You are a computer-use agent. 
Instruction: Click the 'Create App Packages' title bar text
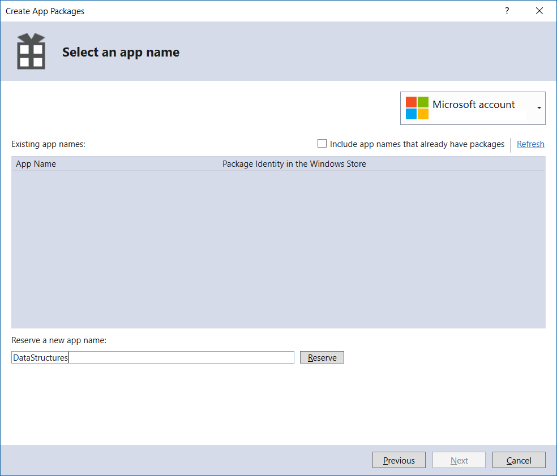(45, 11)
